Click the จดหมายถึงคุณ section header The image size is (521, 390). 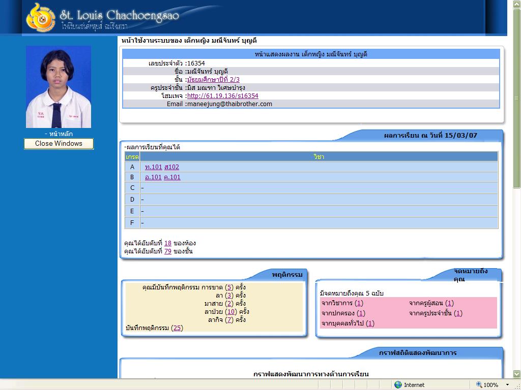point(471,275)
